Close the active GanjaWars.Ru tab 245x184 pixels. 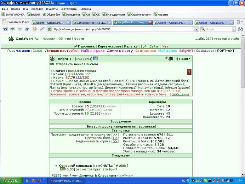click(150, 22)
